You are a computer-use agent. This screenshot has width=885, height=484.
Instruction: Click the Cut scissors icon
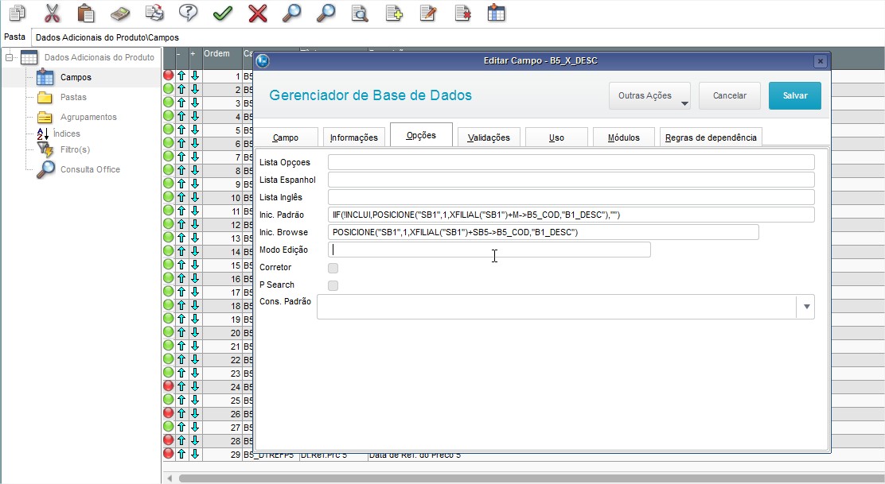click(x=52, y=13)
